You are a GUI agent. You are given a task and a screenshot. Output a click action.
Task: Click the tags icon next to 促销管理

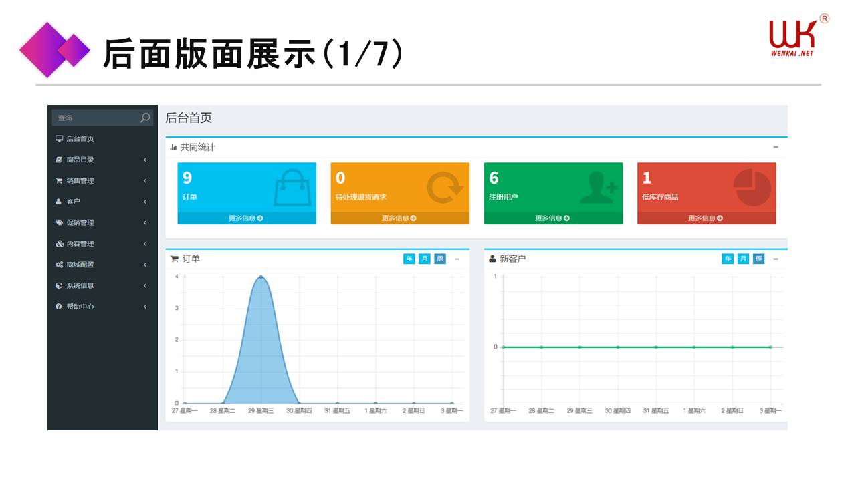[x=60, y=222]
